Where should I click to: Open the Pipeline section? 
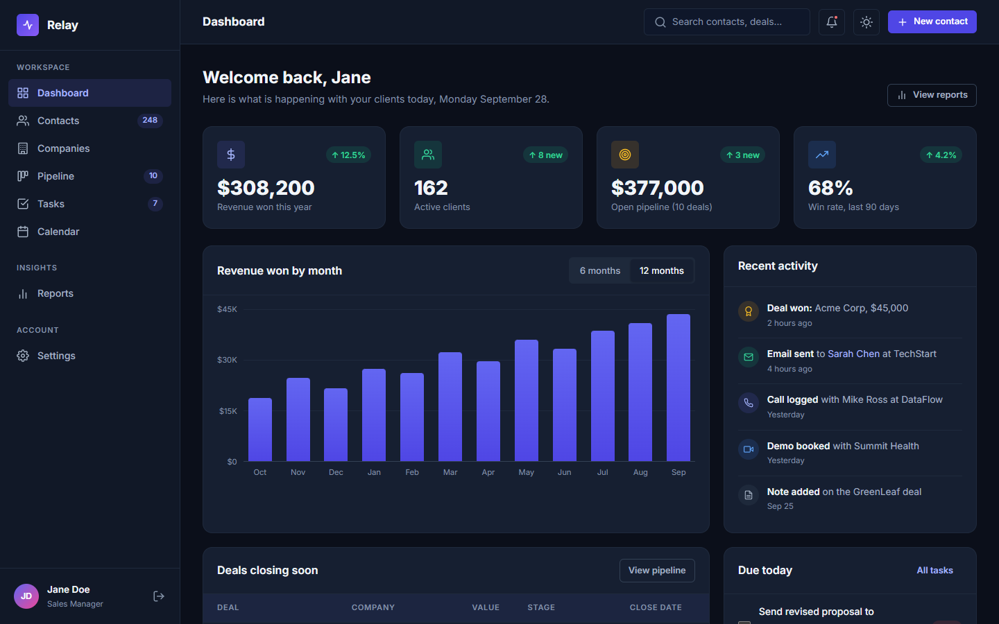click(89, 176)
